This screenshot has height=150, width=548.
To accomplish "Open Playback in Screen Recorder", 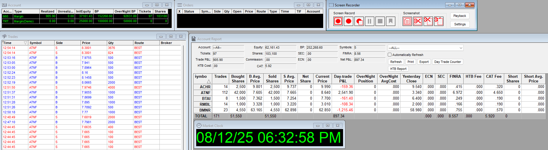I will 460,16.
